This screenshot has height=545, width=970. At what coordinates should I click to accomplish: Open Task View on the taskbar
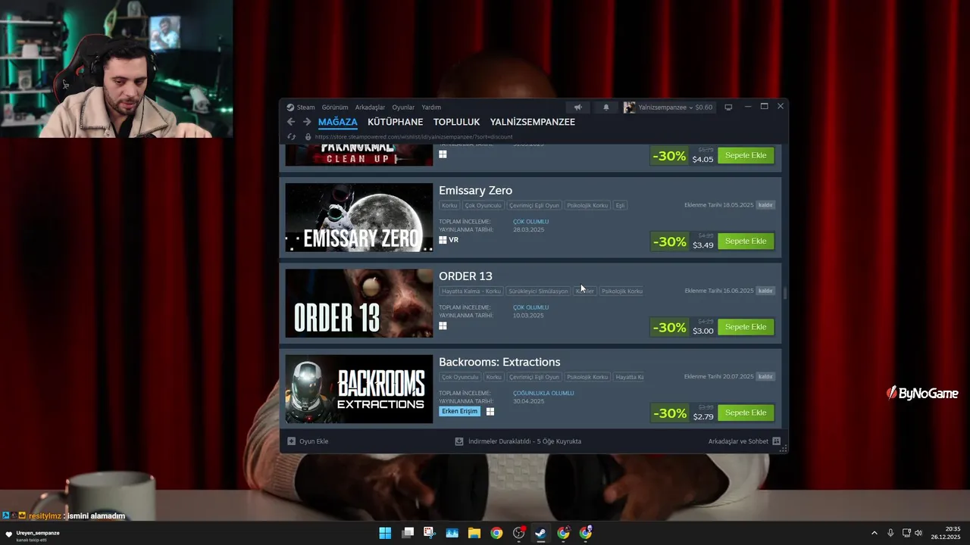pos(408,533)
